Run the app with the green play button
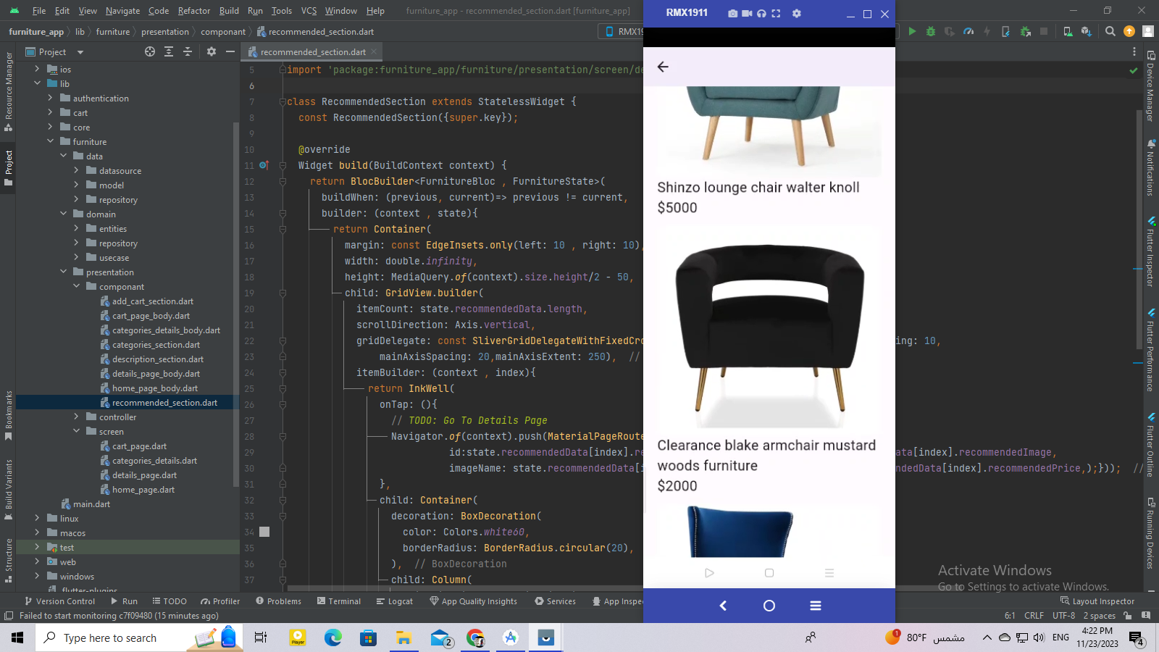Screen dimensions: 1159x652 pos(912,31)
